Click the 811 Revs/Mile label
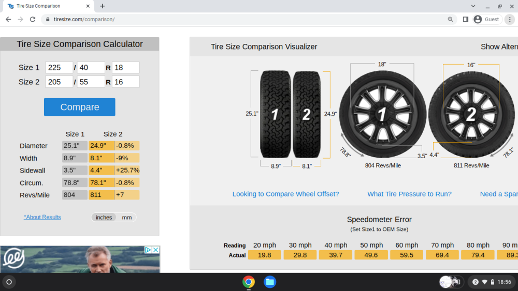Screen dimensions: 518x291 click(x=471, y=165)
